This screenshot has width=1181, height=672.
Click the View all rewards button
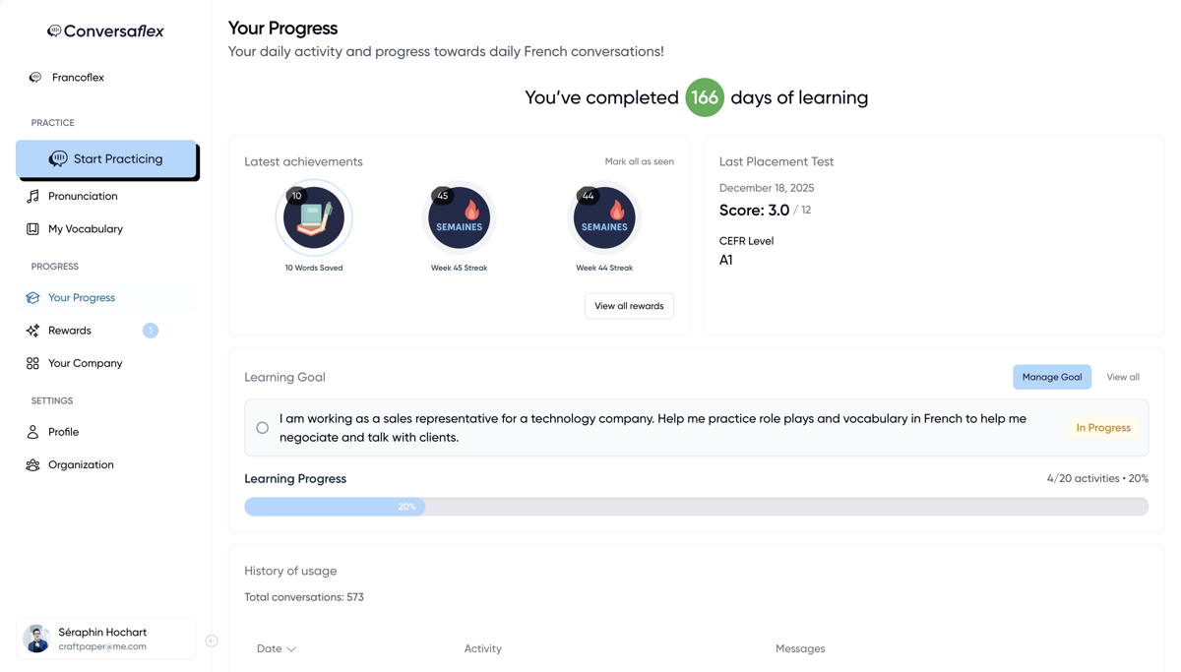629,306
